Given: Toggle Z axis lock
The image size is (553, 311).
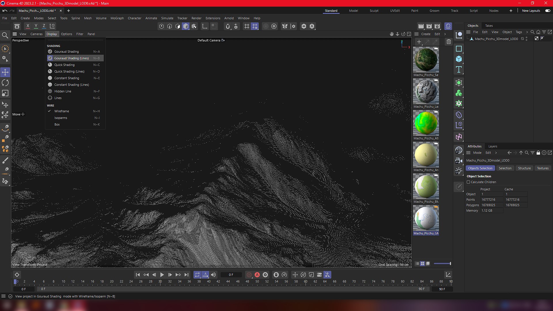Looking at the screenshot, I should (44, 26).
